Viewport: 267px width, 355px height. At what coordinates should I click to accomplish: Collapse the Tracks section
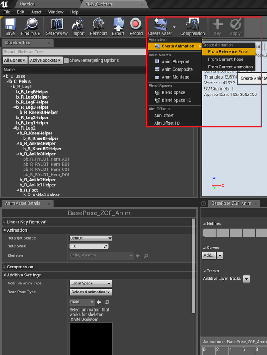(204, 271)
